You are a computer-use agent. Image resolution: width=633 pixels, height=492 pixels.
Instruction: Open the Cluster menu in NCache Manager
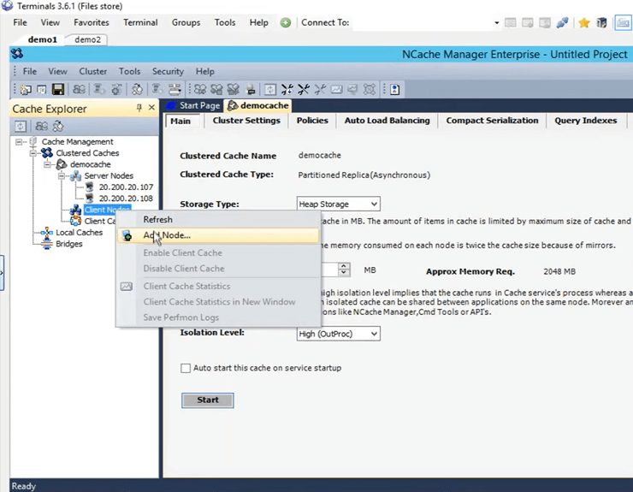93,72
